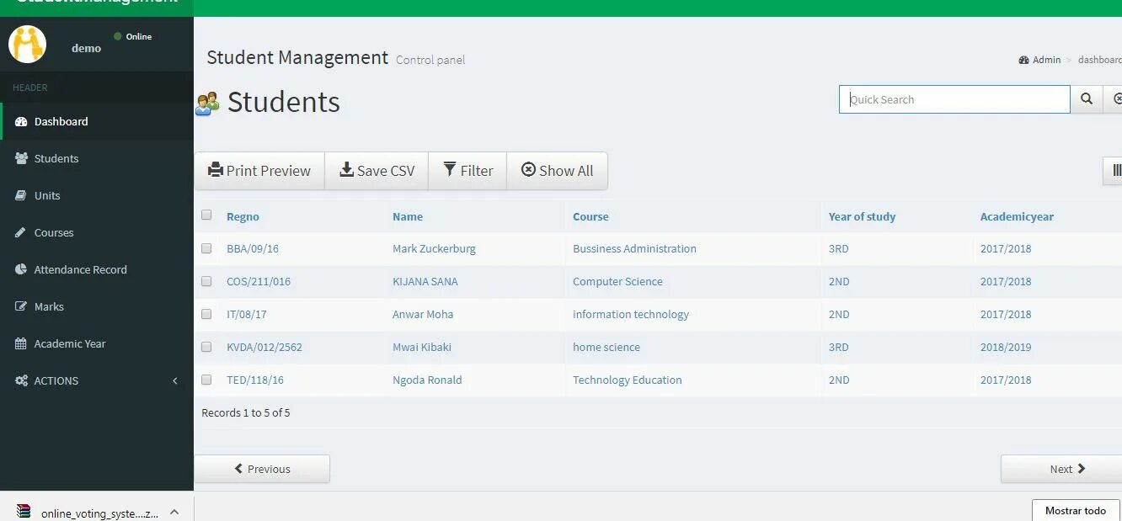
Task: Click the Print Preview button
Action: click(259, 171)
